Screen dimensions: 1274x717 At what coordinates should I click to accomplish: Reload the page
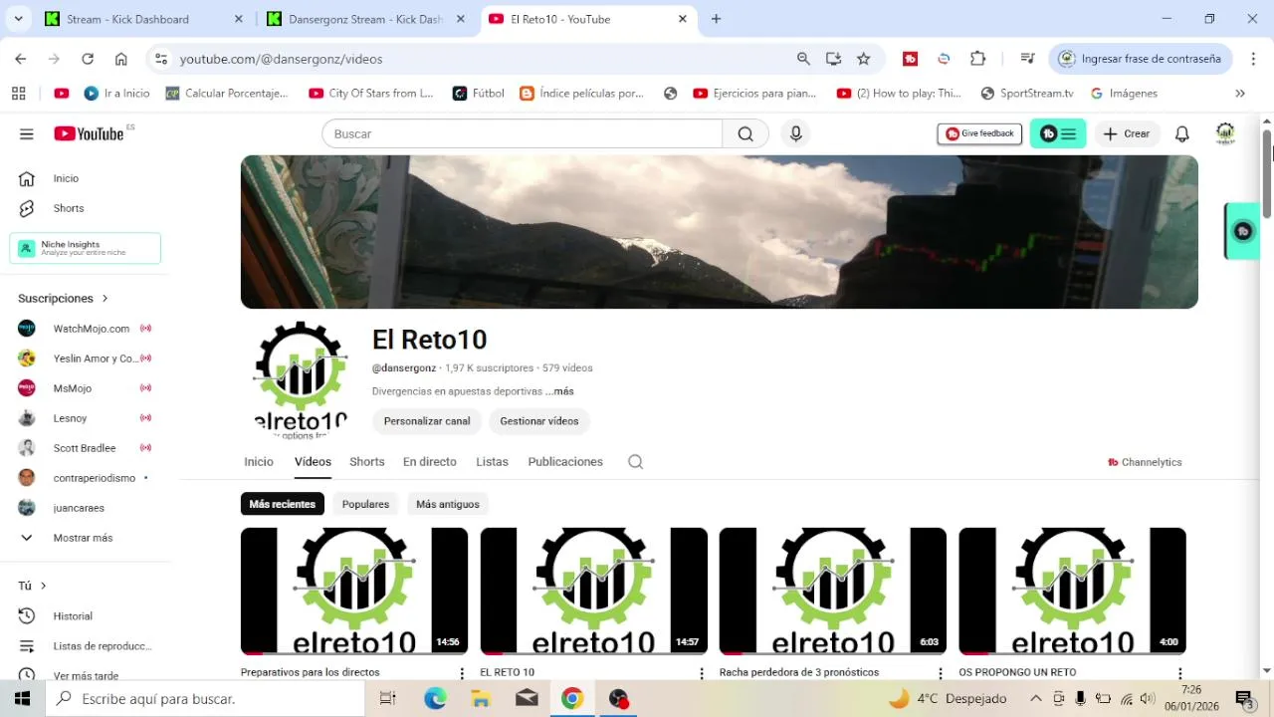pos(88,59)
